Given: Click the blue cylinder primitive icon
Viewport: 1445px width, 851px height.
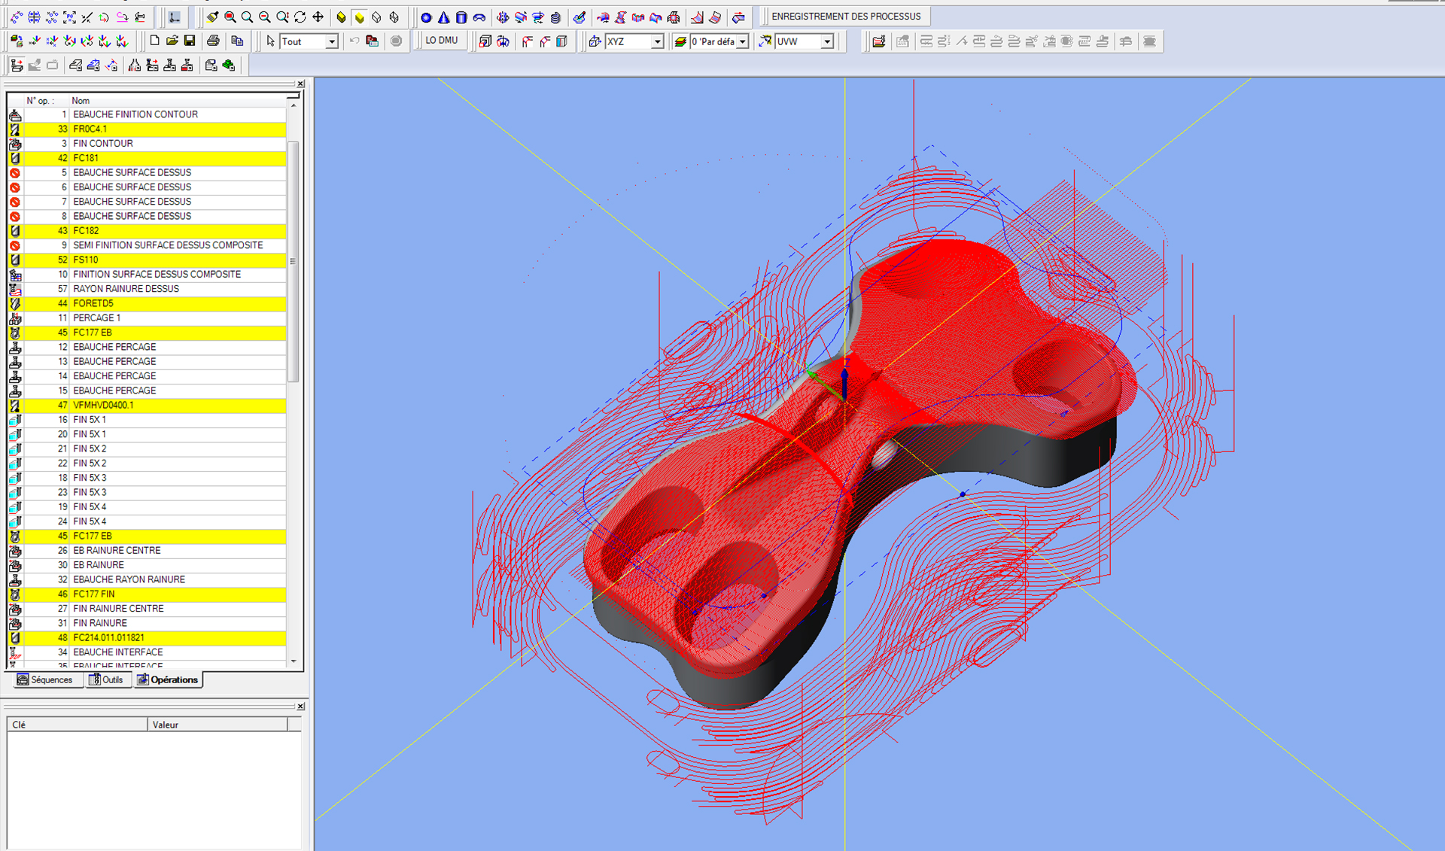Looking at the screenshot, I should [461, 17].
